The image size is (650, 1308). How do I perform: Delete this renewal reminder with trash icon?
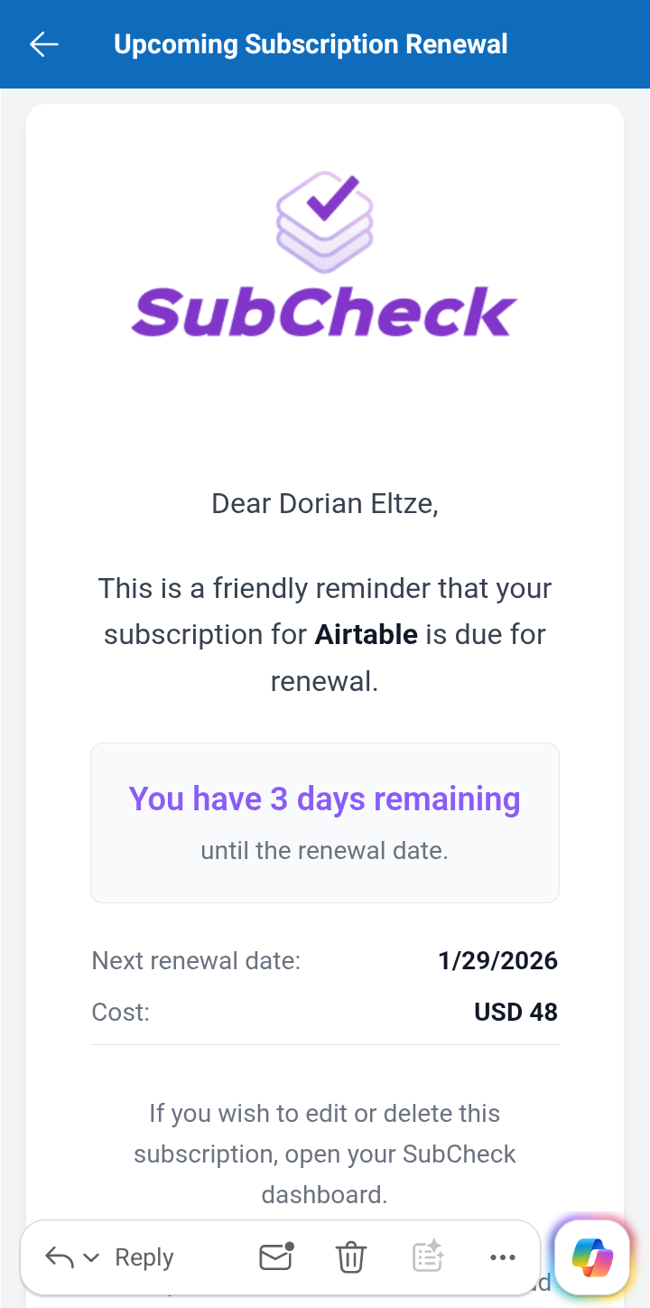pyautogui.click(x=350, y=1257)
